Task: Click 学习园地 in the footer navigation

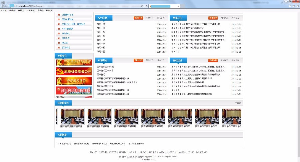Action: pos(123,152)
